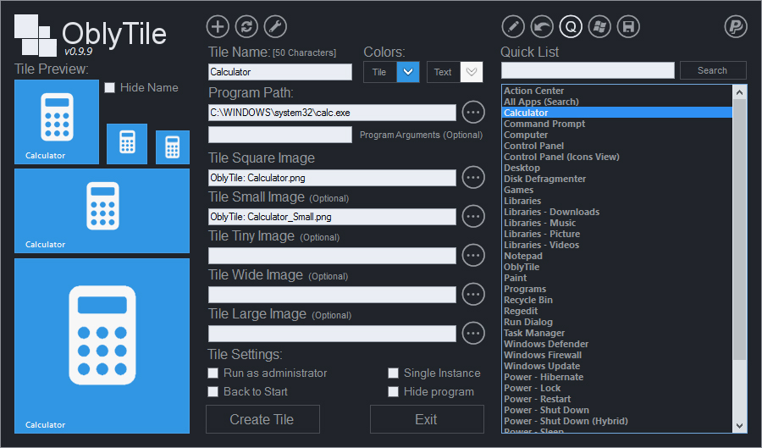Screen dimensions: 762x448
Task: Toggle Hide Name checkbox
Action: click(110, 87)
